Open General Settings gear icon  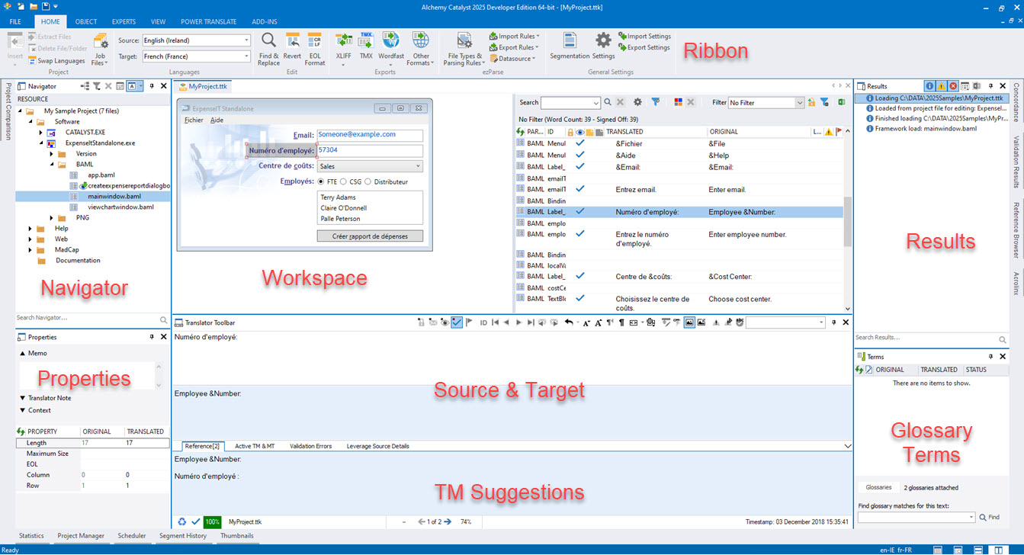click(x=603, y=41)
